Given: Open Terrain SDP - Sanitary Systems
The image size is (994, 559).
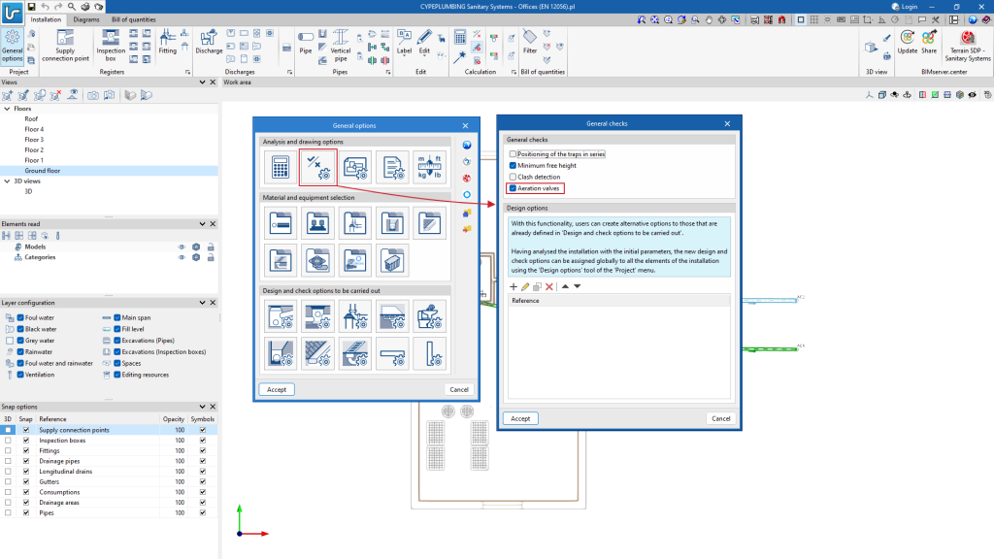Looking at the screenshot, I should coord(968,47).
